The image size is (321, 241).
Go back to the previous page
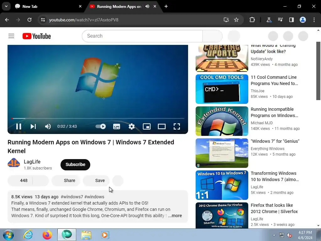click(7, 20)
